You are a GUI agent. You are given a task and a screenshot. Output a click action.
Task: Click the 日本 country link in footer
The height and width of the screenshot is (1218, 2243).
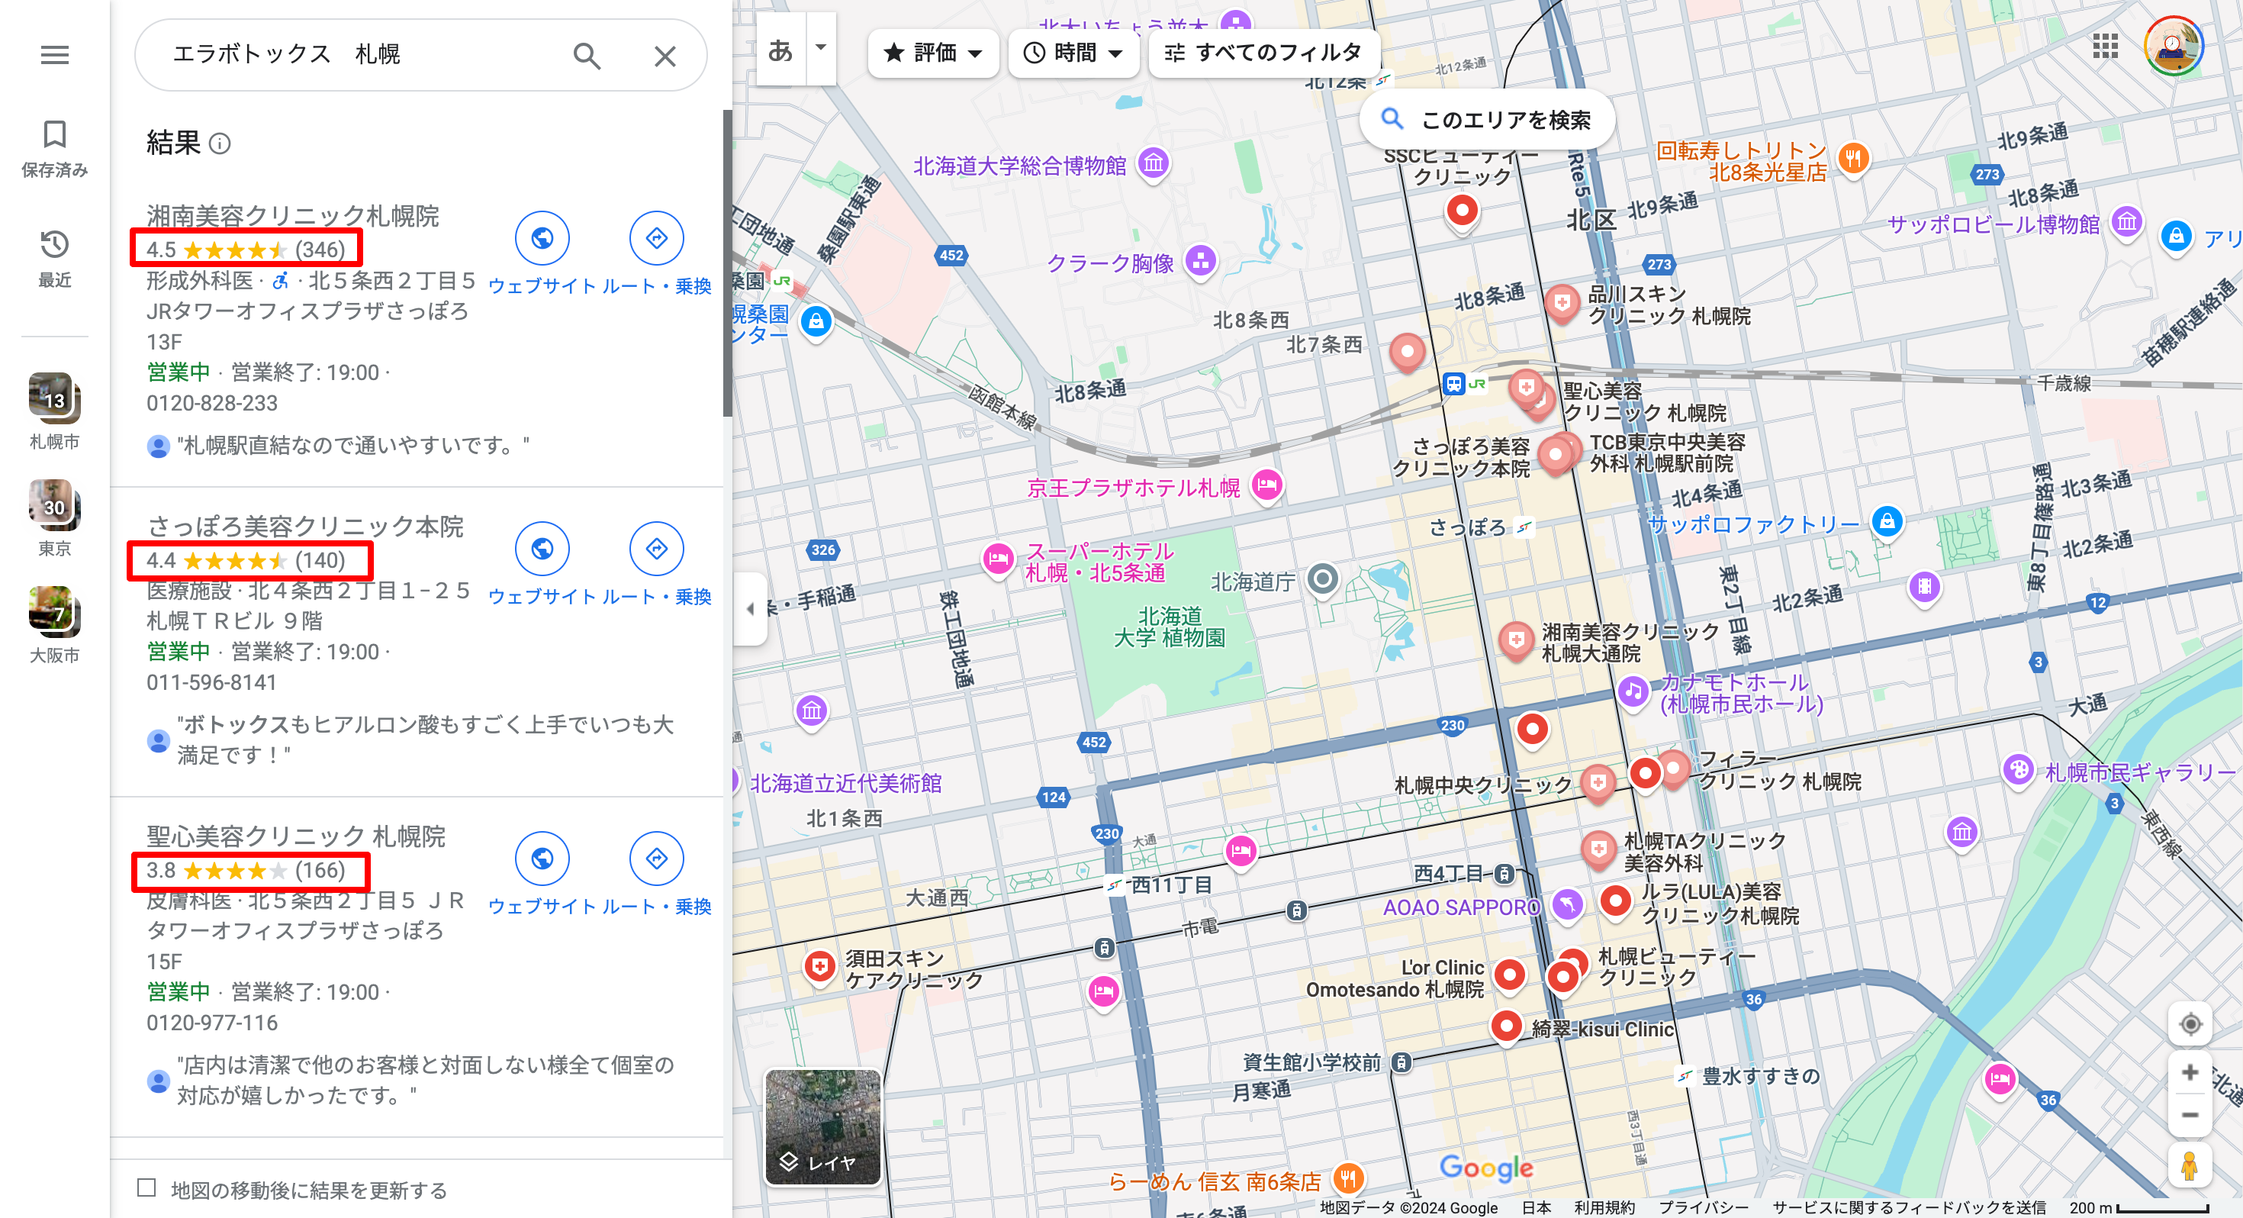click(x=1536, y=1207)
